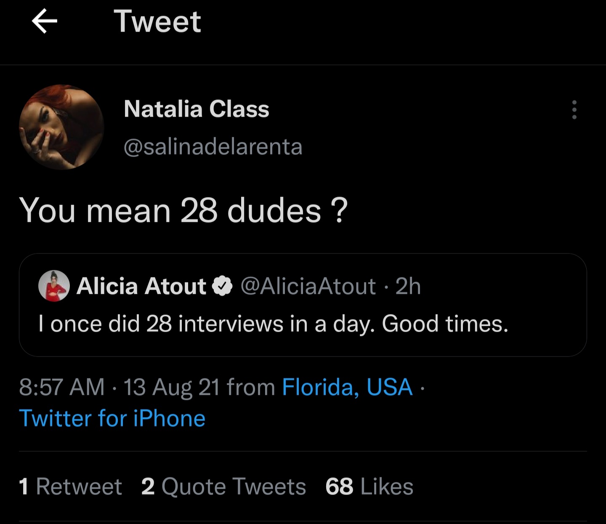Open the tweet's three-dot options menu
The width and height of the screenshot is (606, 524).
(x=574, y=110)
